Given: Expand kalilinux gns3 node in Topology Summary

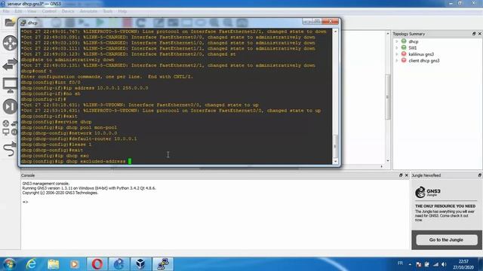Looking at the screenshot, I should click(397, 54).
